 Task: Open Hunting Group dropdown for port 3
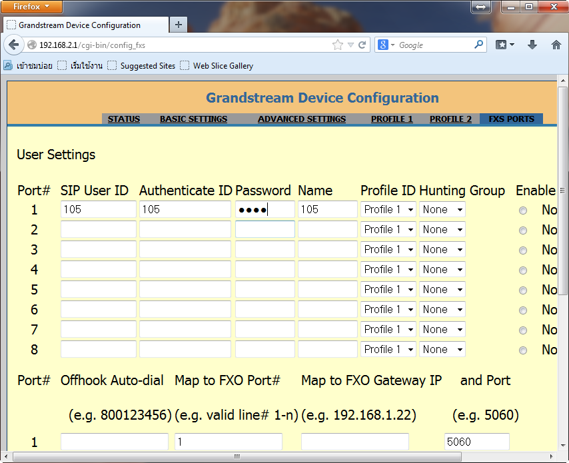[442, 249]
